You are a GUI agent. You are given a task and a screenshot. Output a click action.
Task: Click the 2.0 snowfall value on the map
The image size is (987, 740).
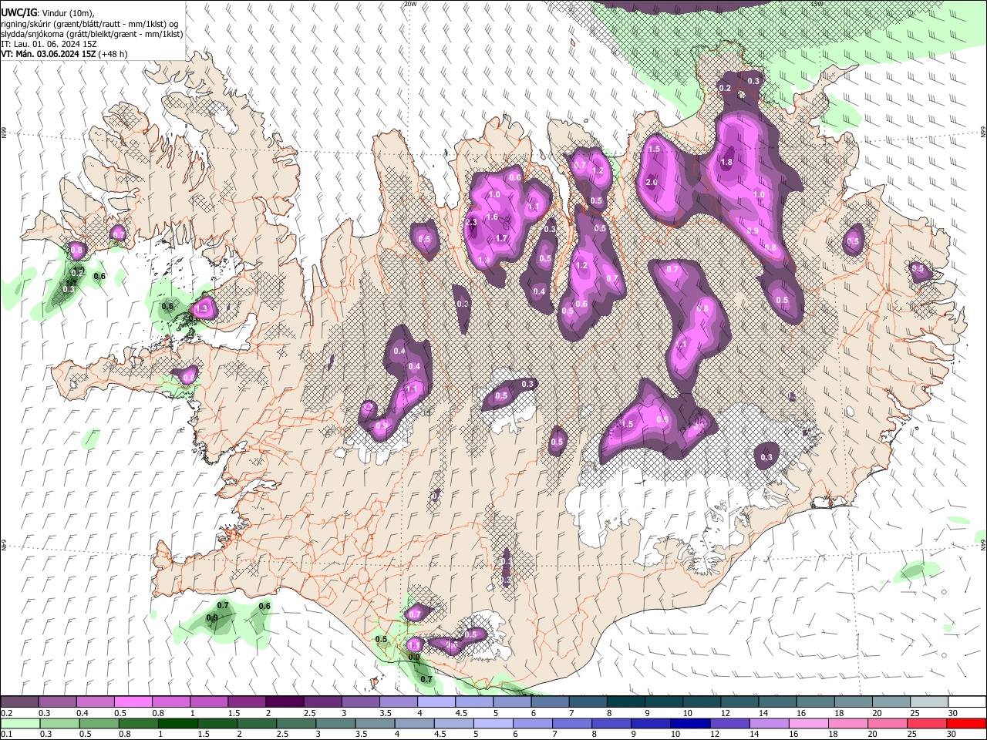(x=652, y=183)
